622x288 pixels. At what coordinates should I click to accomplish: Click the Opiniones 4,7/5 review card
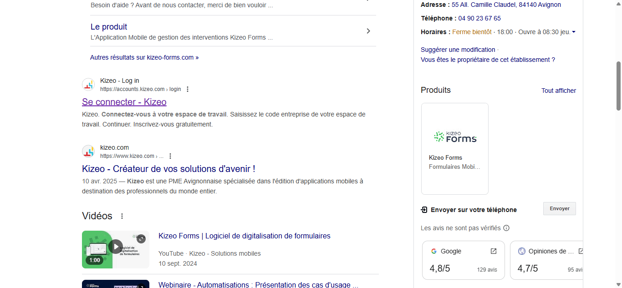point(546,260)
